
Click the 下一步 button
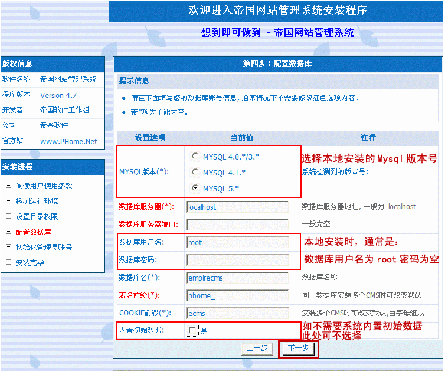point(298,349)
